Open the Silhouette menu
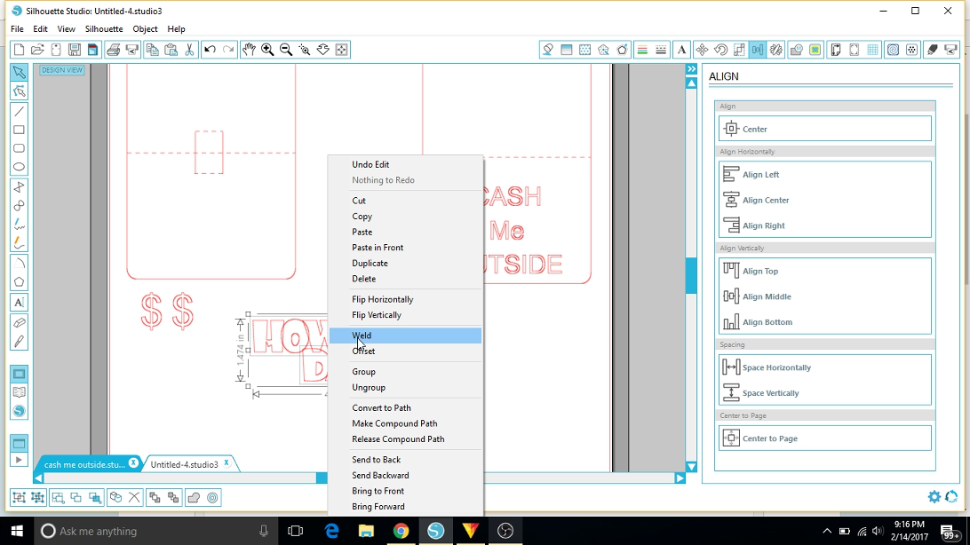The image size is (970, 545). 104,29
